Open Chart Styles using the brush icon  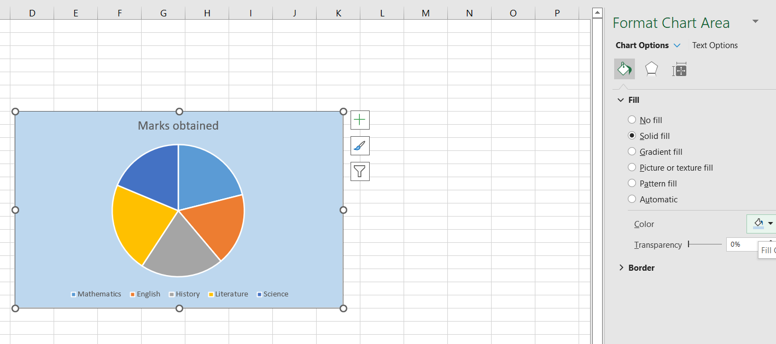pos(360,145)
